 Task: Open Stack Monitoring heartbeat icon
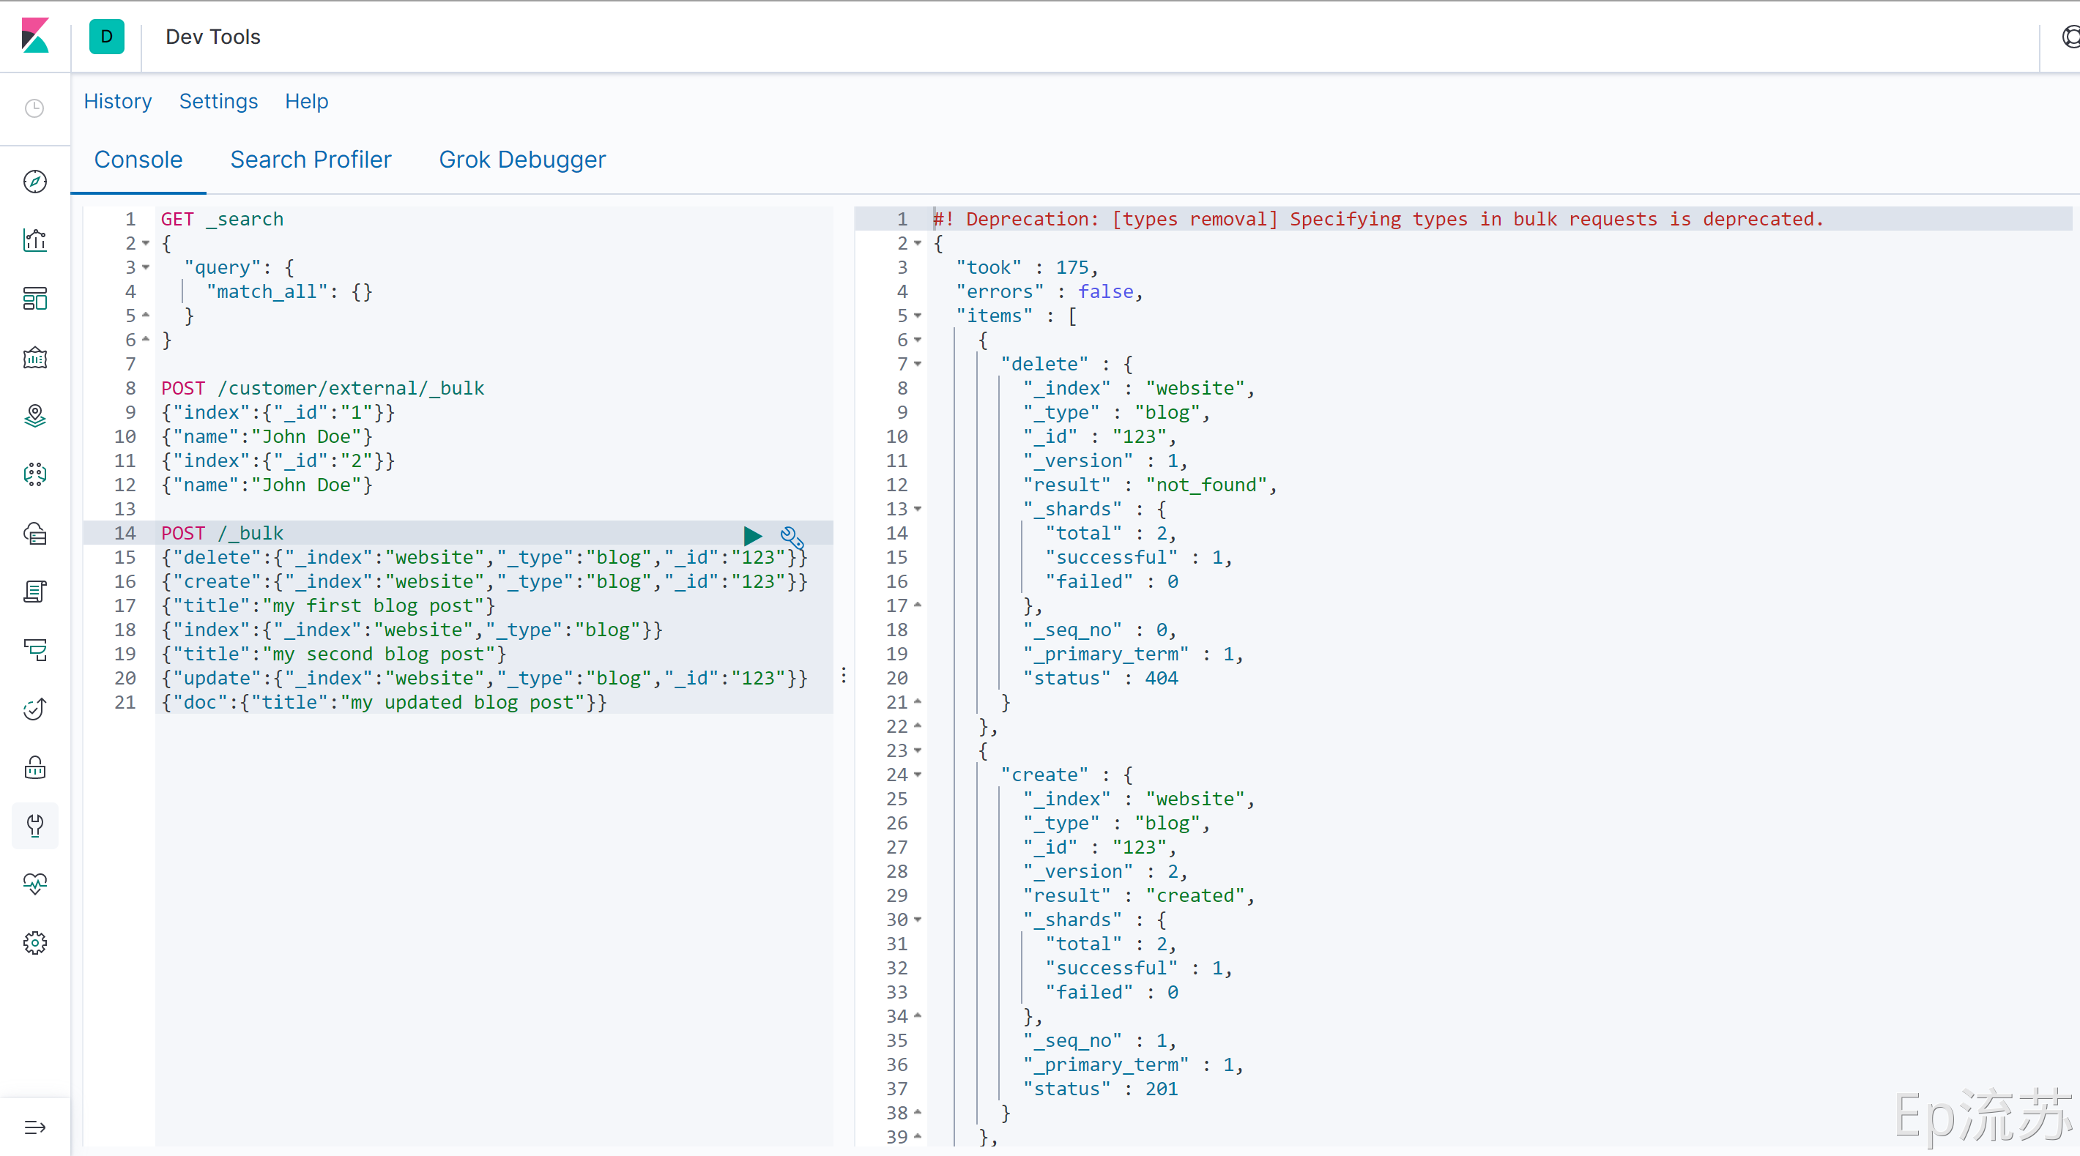34,884
